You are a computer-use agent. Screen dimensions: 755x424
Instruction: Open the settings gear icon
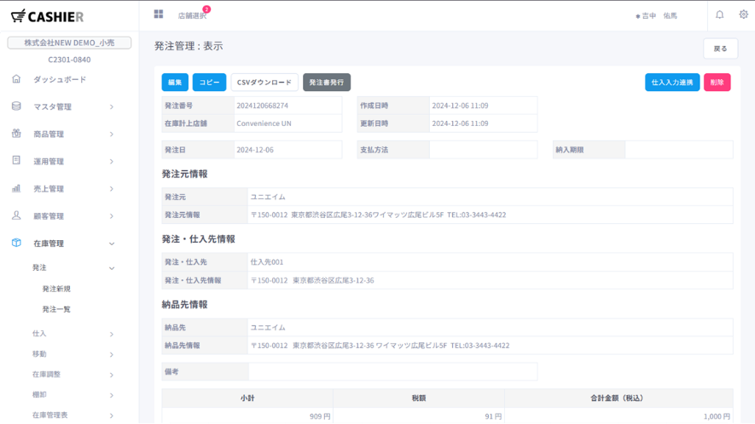pos(743,15)
